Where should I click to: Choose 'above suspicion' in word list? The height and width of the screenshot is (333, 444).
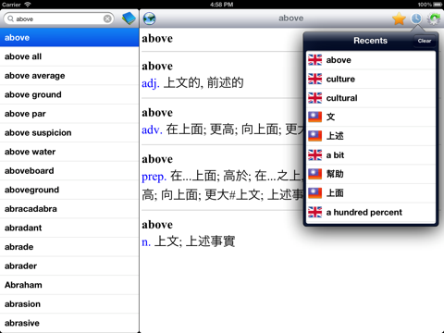tap(69, 133)
